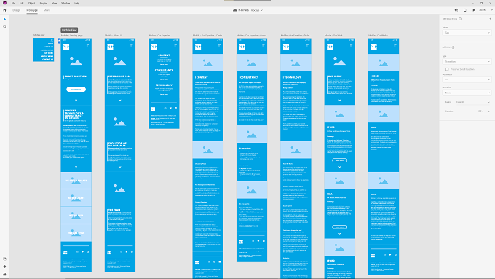
Task: Open the Plugins menu
Action: [44, 3]
